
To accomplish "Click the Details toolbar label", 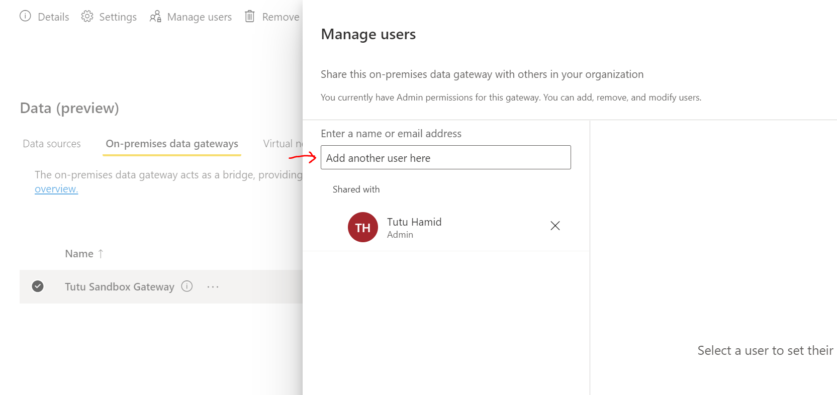I will pos(53,17).
